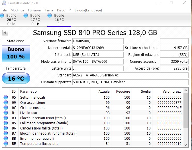Click the Interfaccia field USB (Serial ATA)
Screen dimensions: 192x150
pyautogui.click(x=98, y=55)
